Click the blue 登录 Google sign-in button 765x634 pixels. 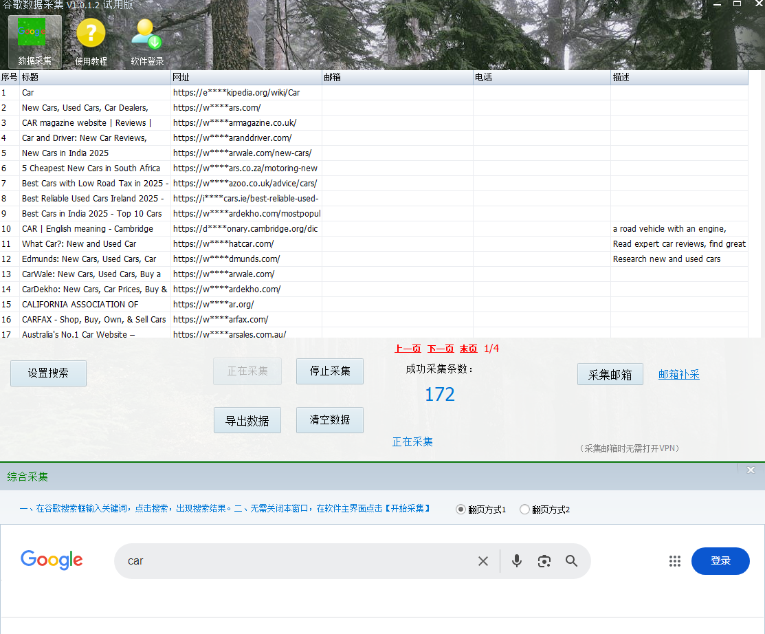(x=720, y=561)
